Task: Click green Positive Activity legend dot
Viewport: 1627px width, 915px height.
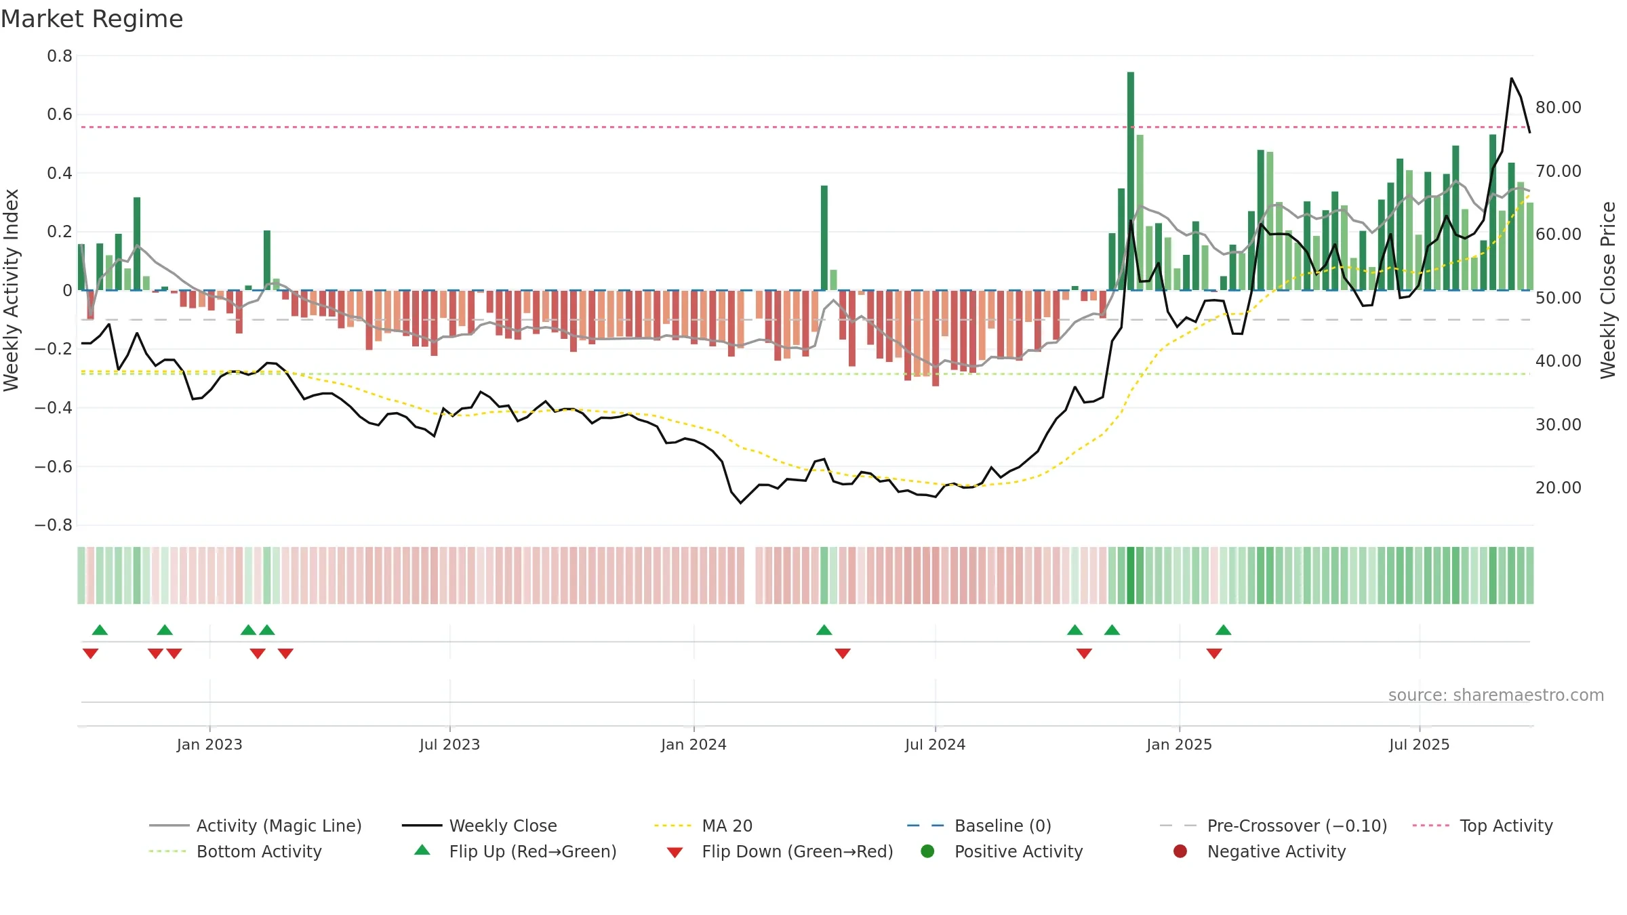Action: tap(927, 851)
